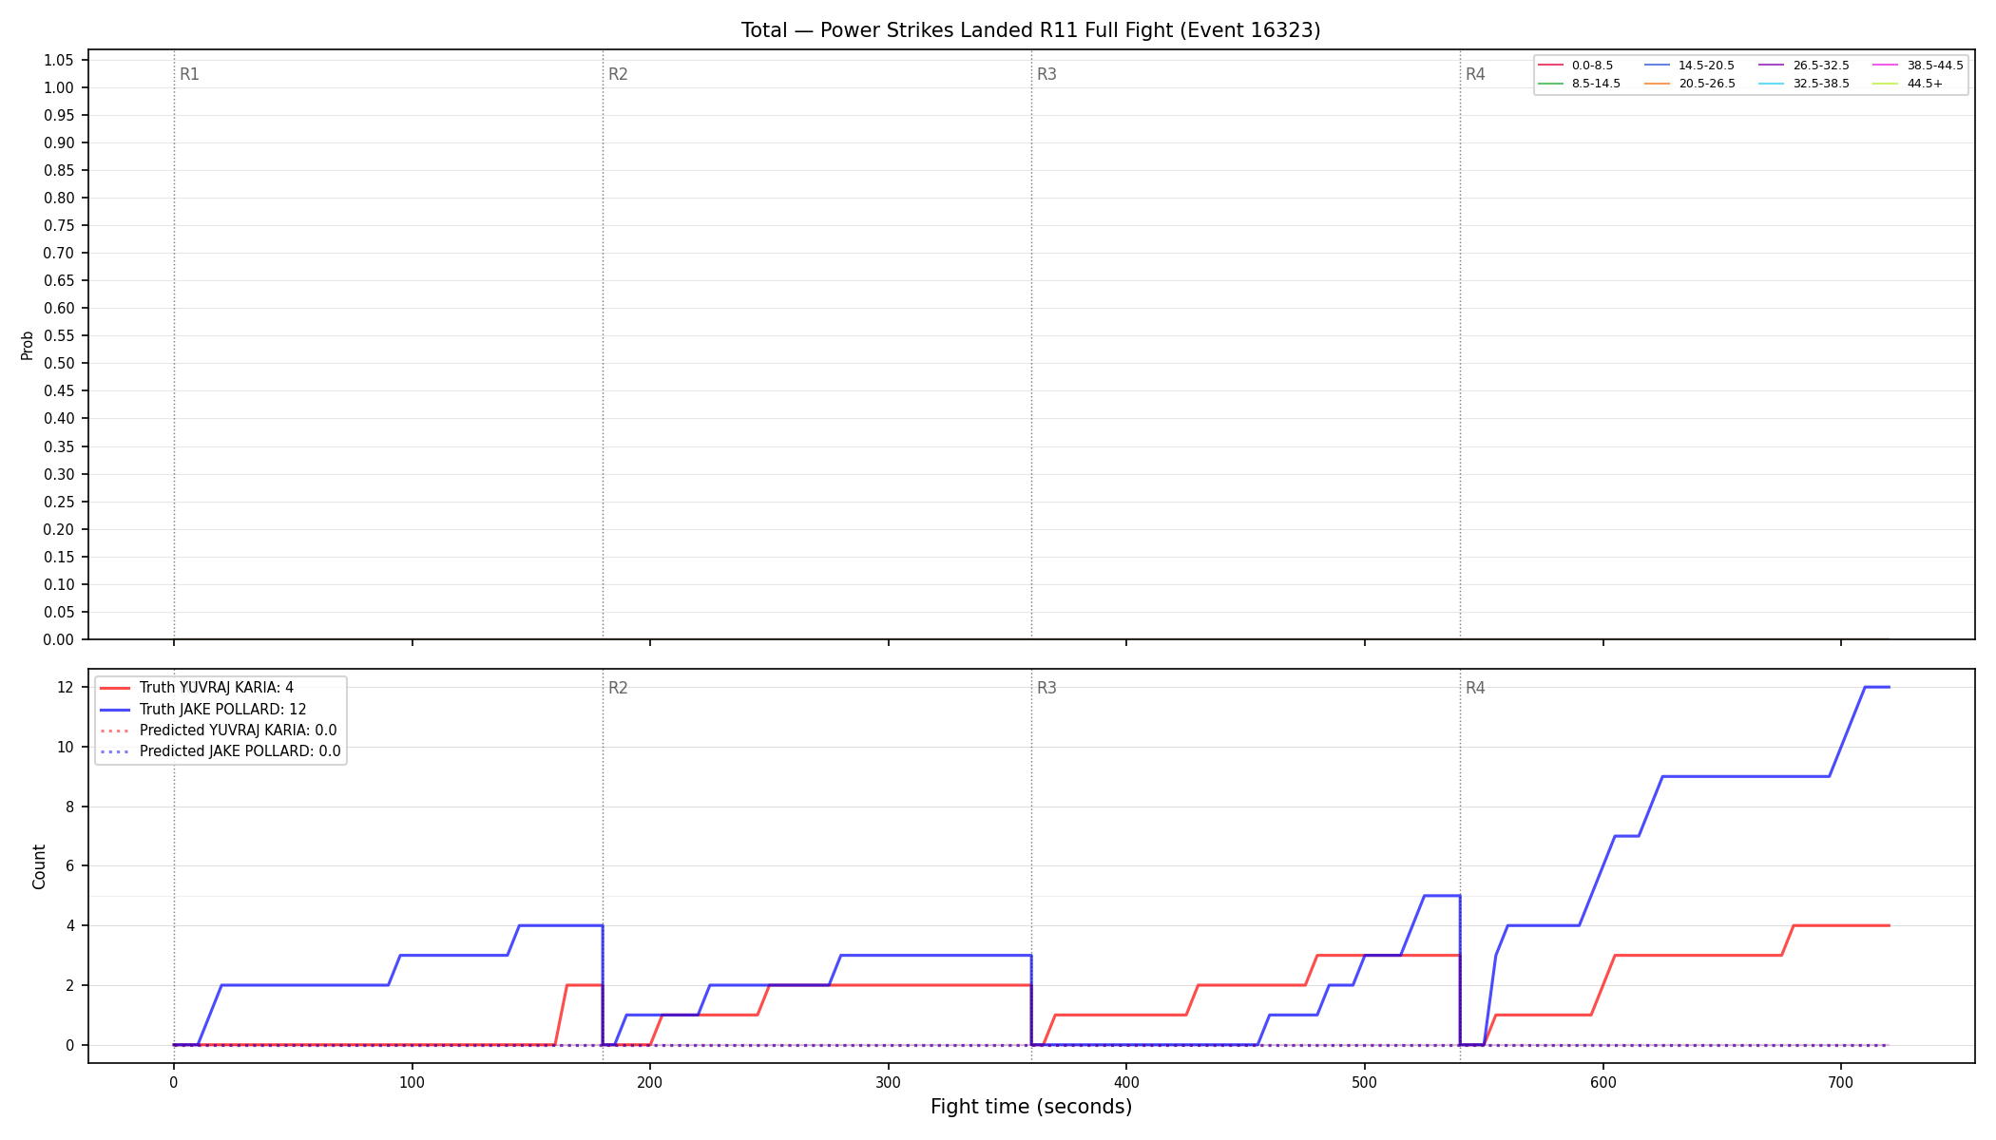Click the red line swatch beside 'Truth YUVRAJ KARIA'
Viewport: 1996px width, 1140px height.
click(x=115, y=688)
